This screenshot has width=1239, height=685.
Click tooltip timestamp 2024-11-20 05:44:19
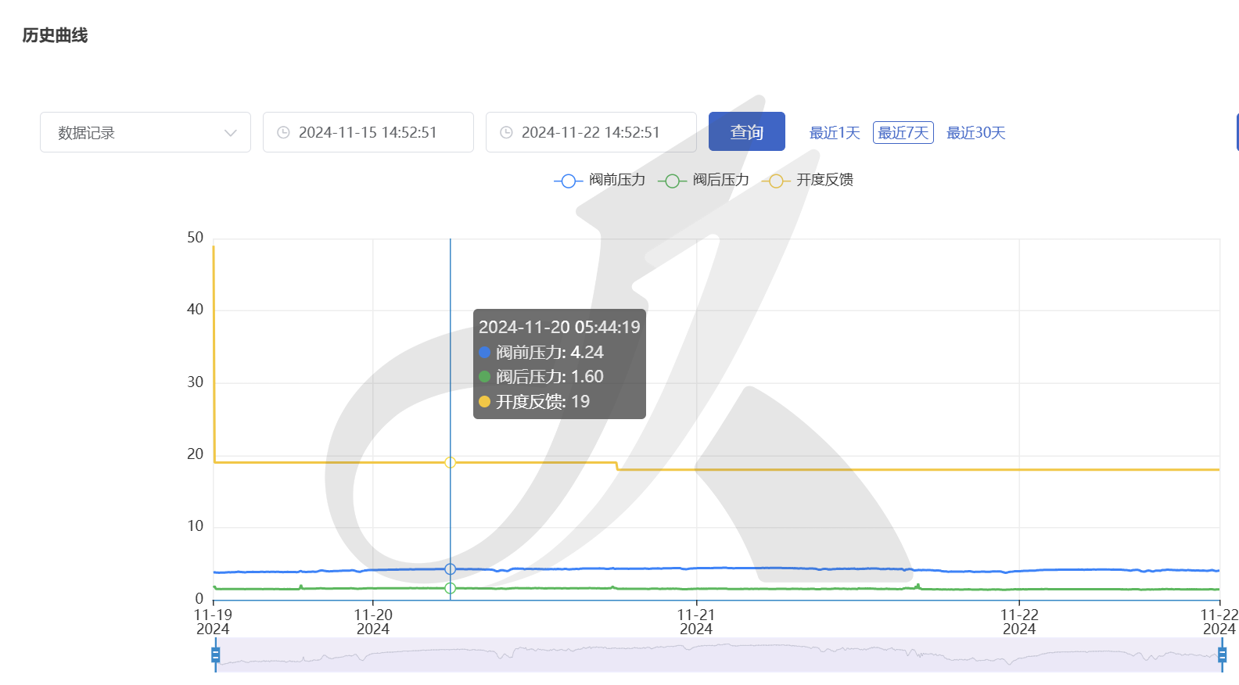coord(559,327)
